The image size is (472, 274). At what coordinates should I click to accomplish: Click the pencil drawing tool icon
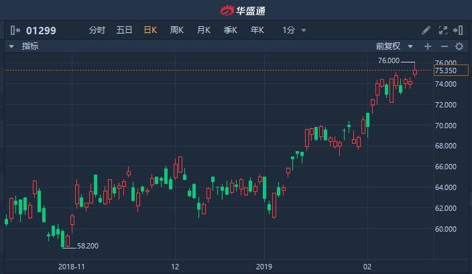coord(426,30)
